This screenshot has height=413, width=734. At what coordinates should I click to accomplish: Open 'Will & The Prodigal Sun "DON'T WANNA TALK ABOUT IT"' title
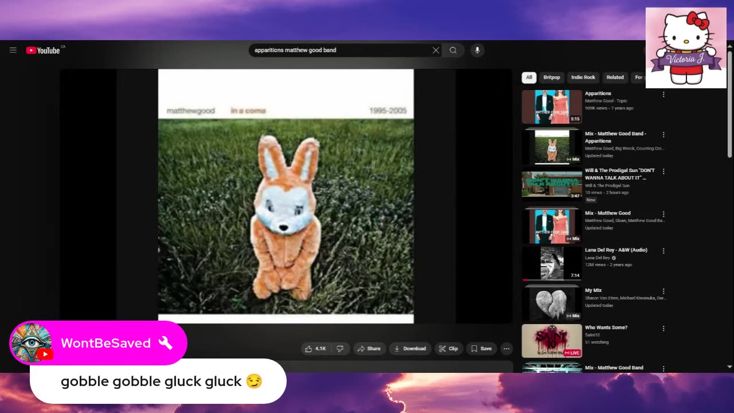[620, 174]
